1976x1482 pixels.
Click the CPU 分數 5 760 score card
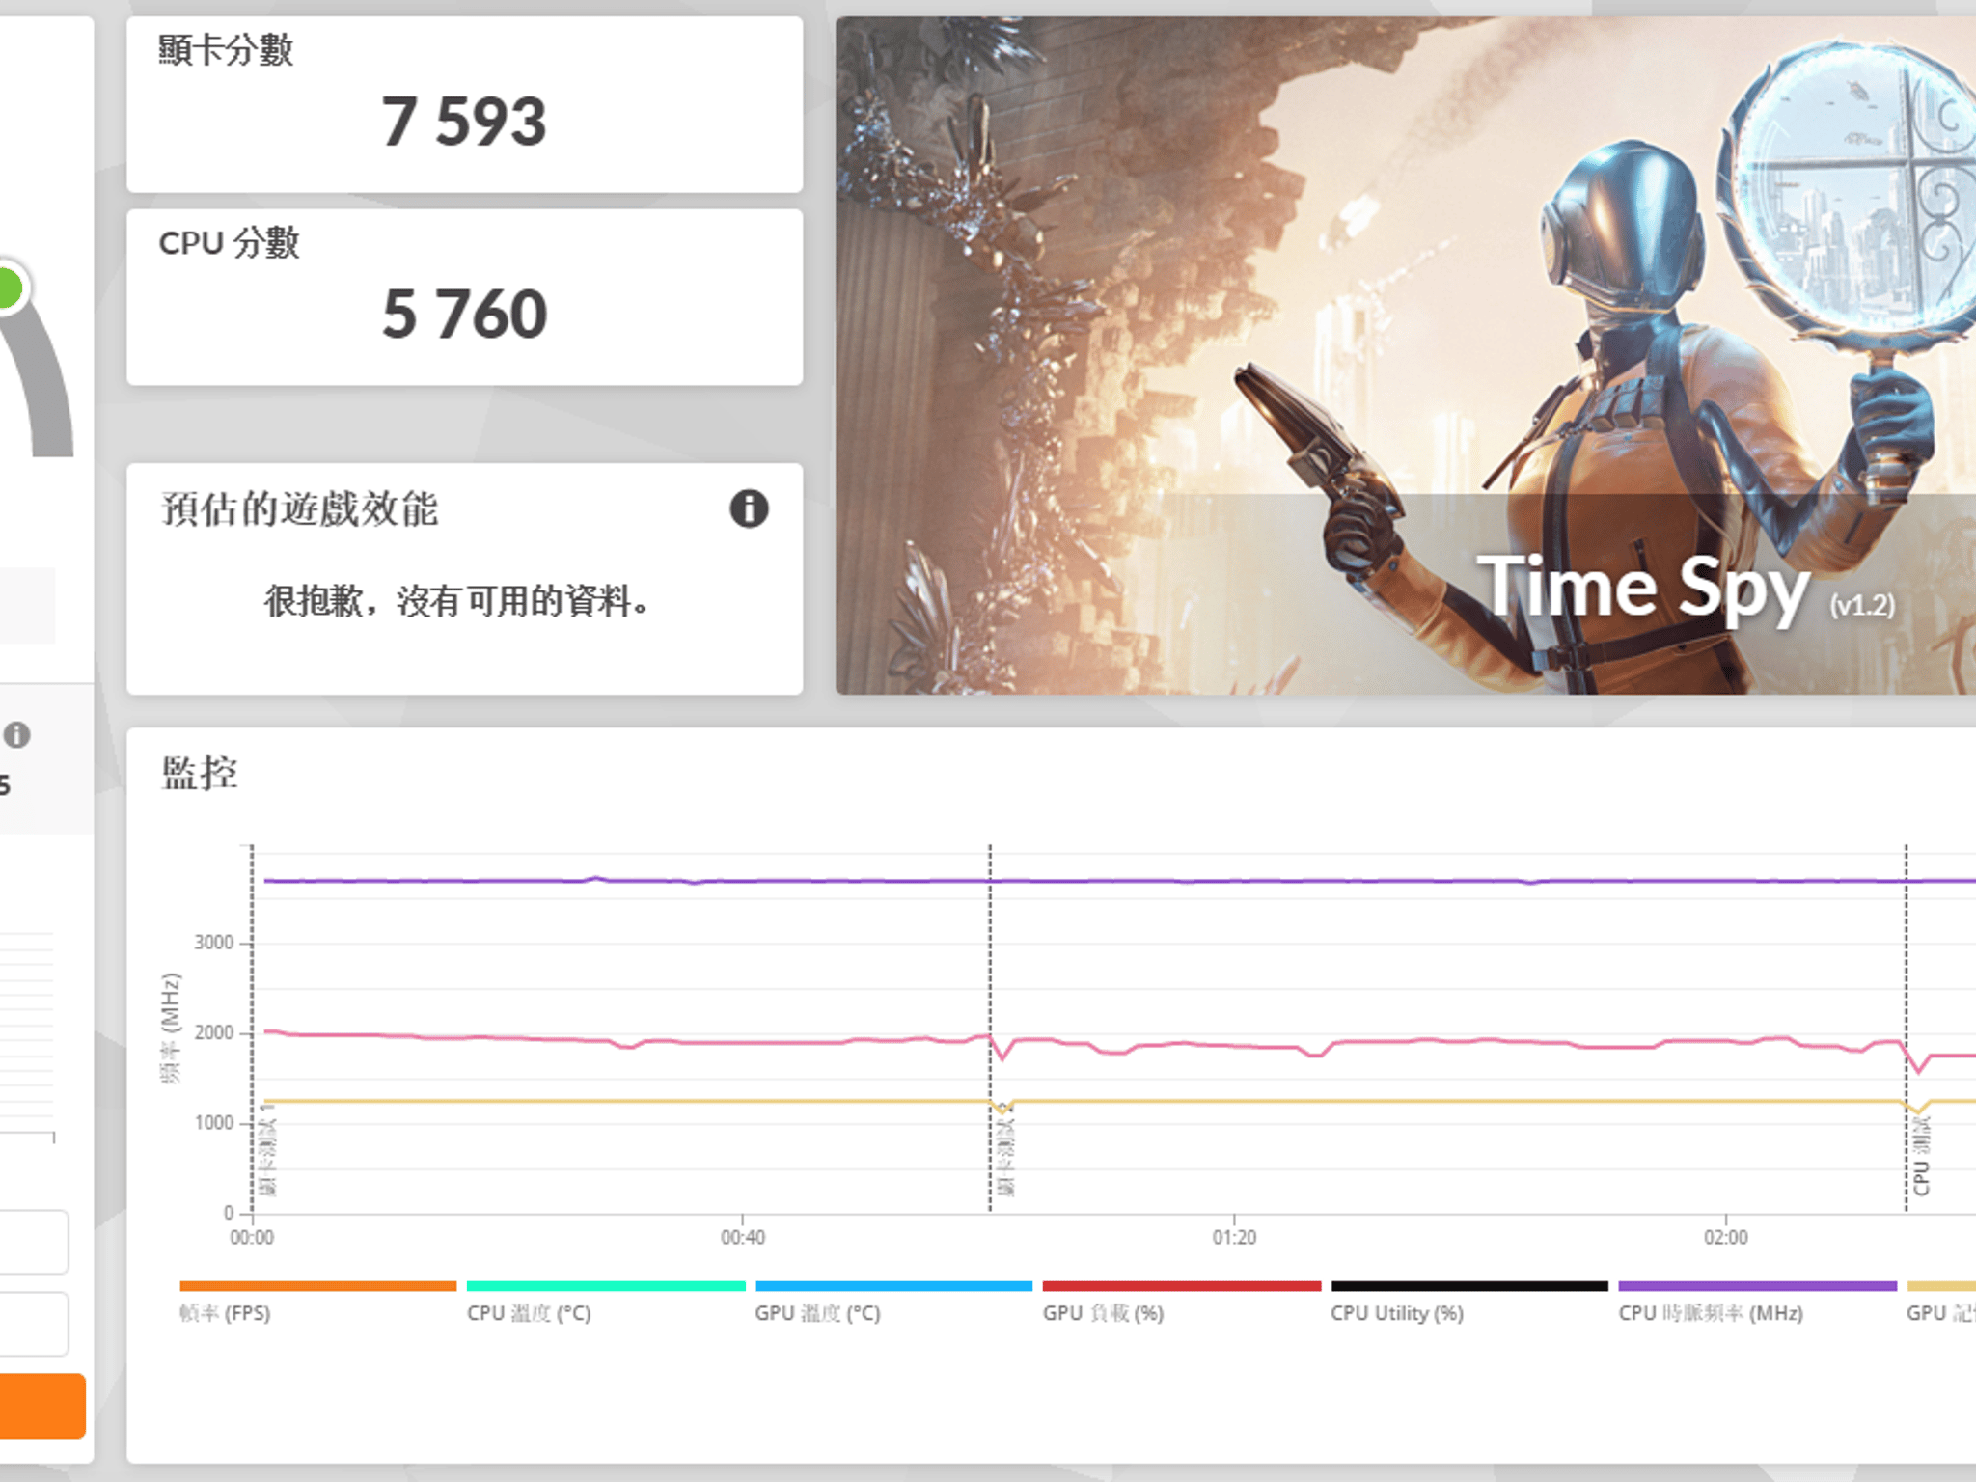[464, 297]
